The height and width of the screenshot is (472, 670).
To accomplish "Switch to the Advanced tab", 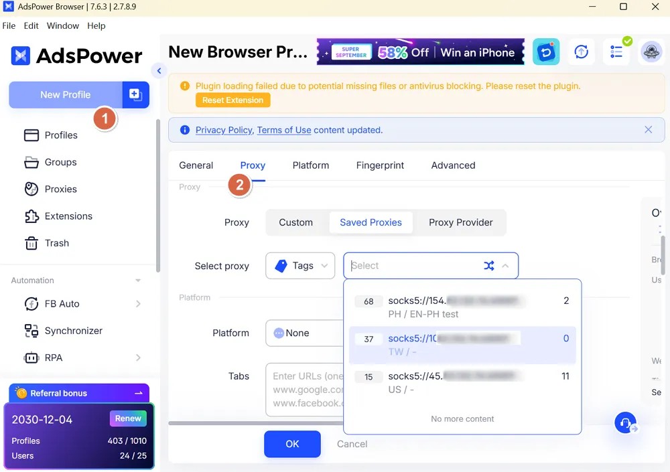I will pos(453,165).
